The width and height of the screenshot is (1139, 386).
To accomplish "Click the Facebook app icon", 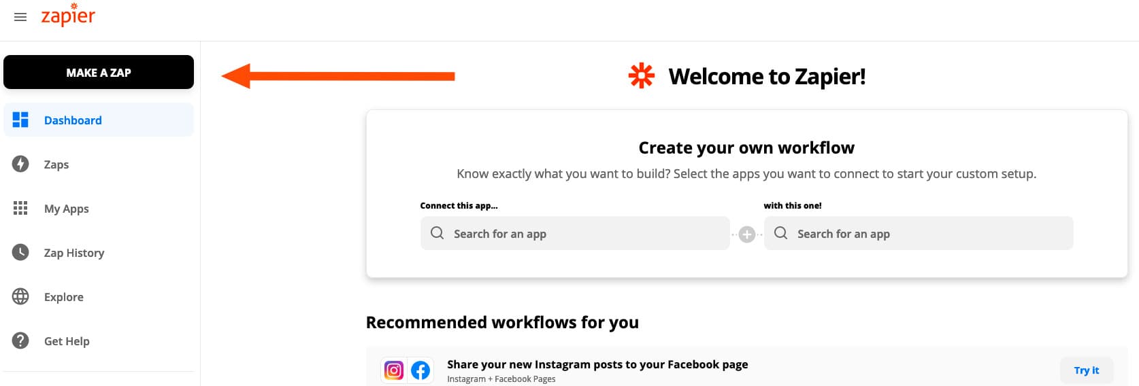I will (420, 370).
